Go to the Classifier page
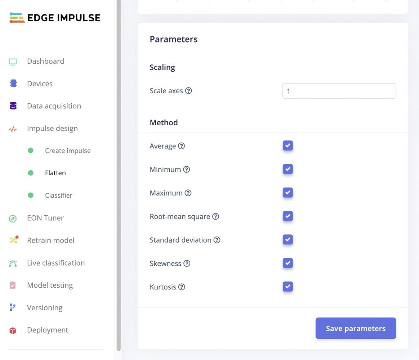The height and width of the screenshot is (360, 419). click(x=58, y=195)
